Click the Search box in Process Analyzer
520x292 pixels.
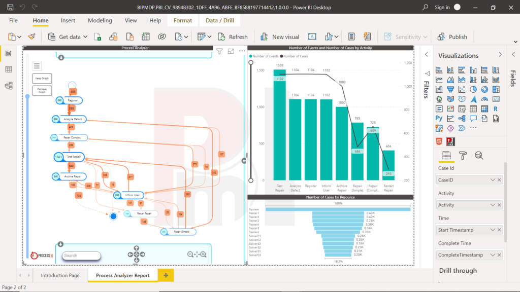(x=81, y=255)
